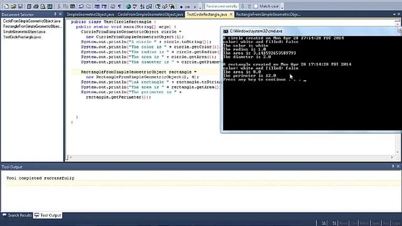Click inside Find incrementally field
The image size is (402, 226).
click(222, 6)
